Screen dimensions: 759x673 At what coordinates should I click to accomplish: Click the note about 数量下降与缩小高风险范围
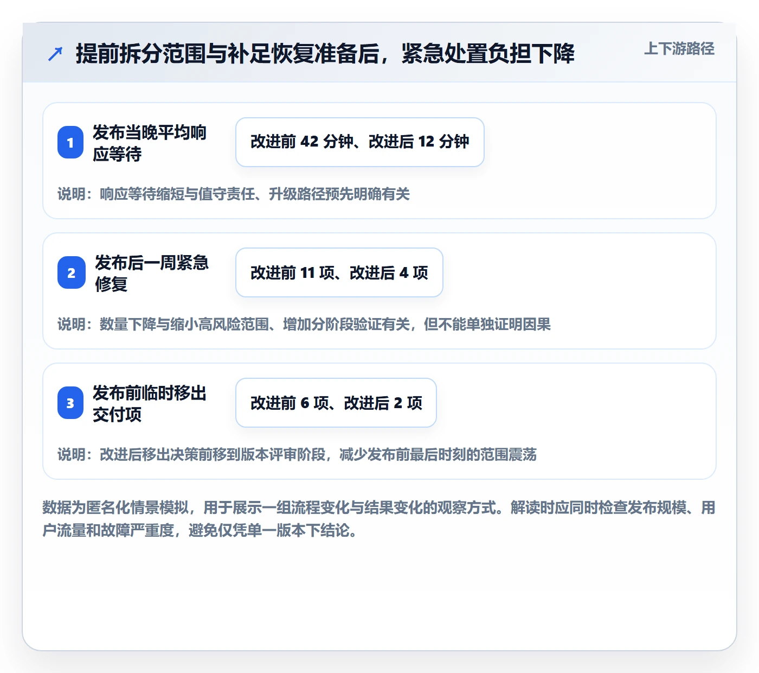(304, 324)
